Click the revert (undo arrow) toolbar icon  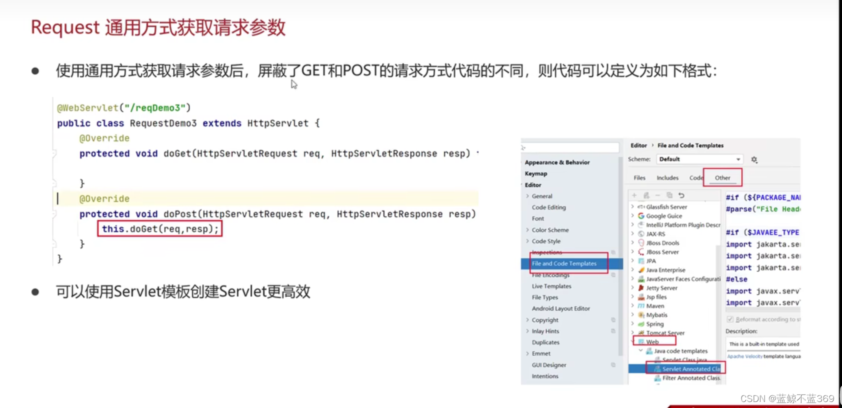coord(681,195)
